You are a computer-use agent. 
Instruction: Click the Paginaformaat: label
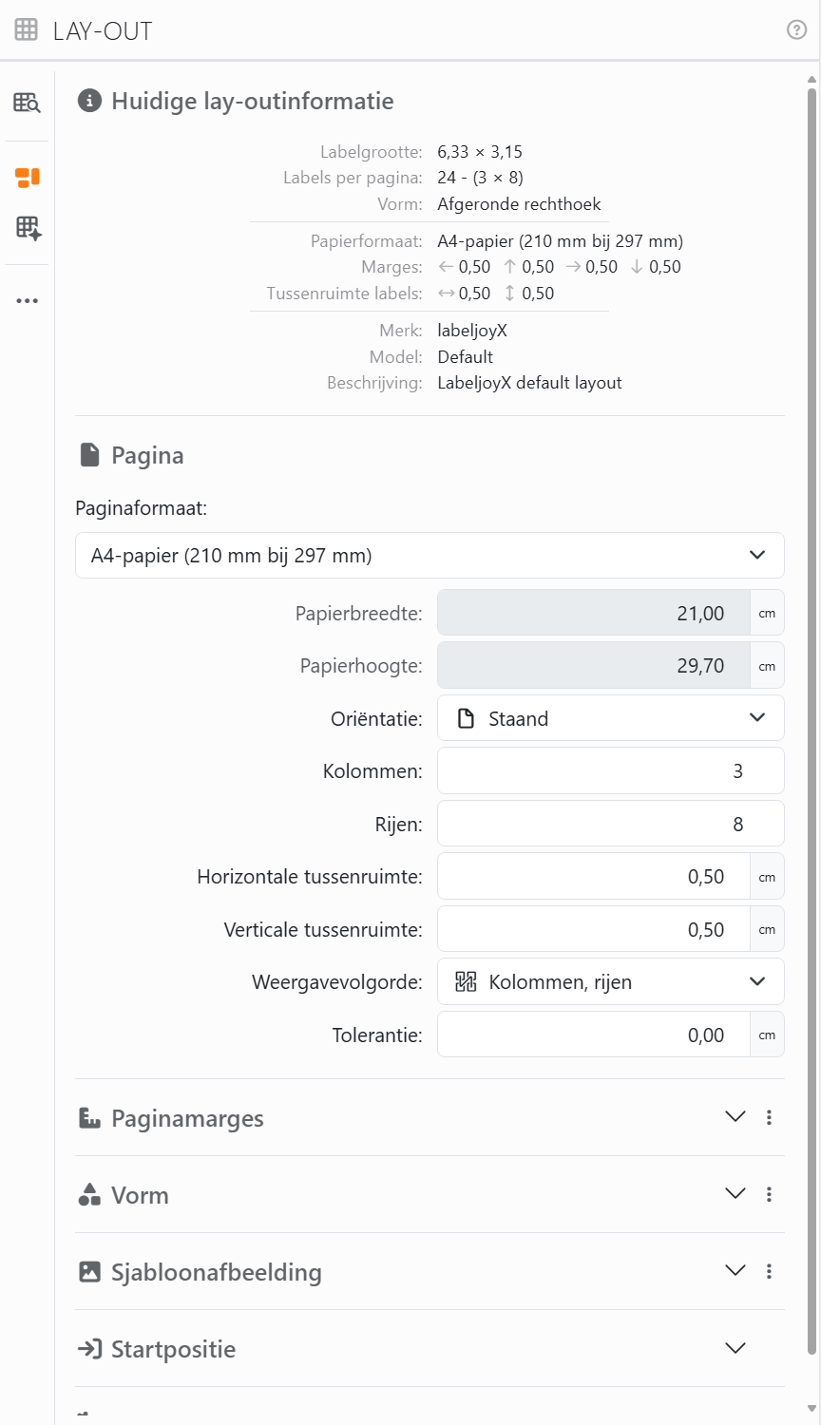pyautogui.click(x=141, y=508)
